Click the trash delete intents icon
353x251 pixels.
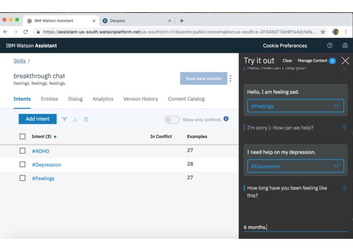click(x=86, y=119)
